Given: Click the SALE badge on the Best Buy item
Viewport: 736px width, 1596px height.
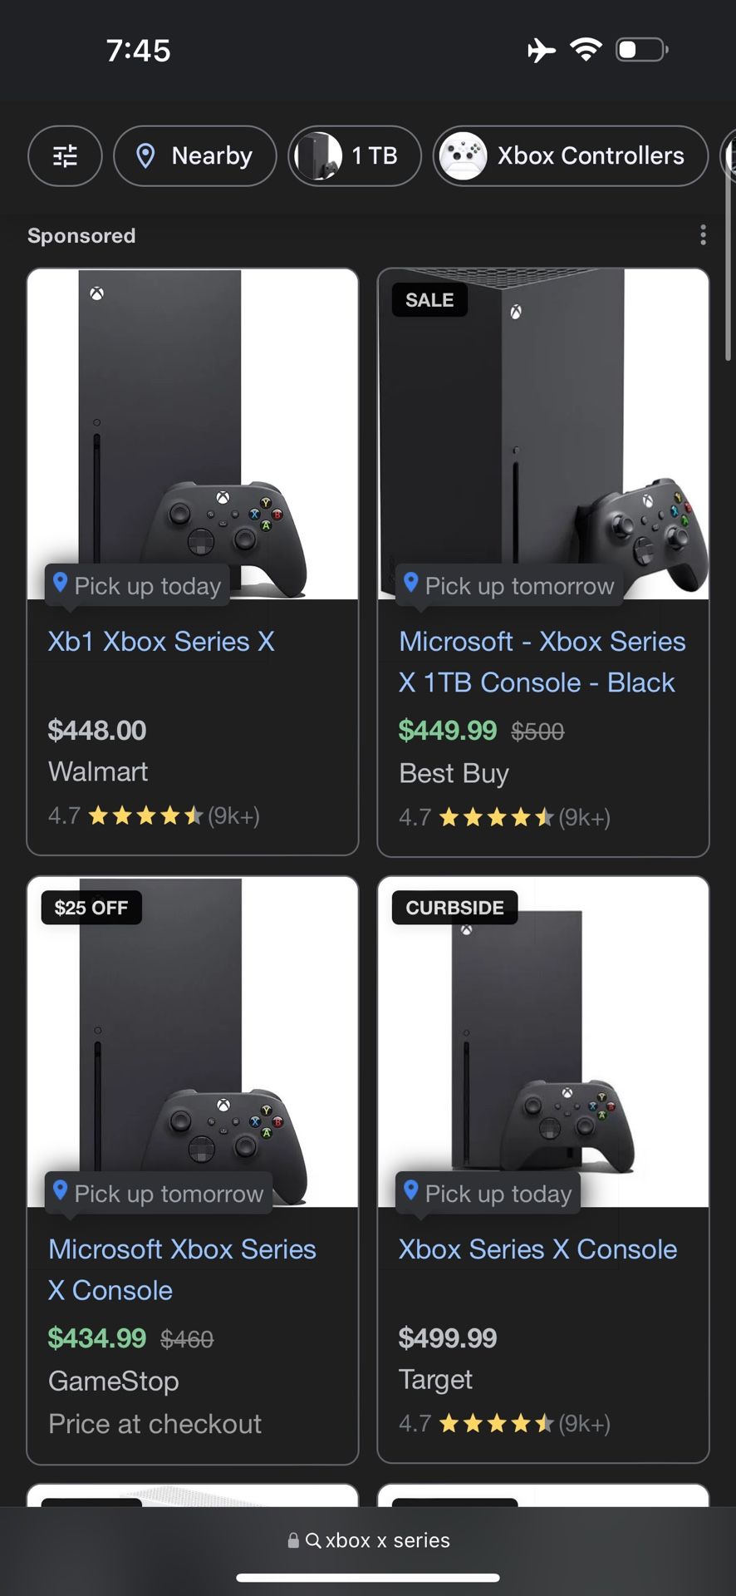Looking at the screenshot, I should coord(429,299).
